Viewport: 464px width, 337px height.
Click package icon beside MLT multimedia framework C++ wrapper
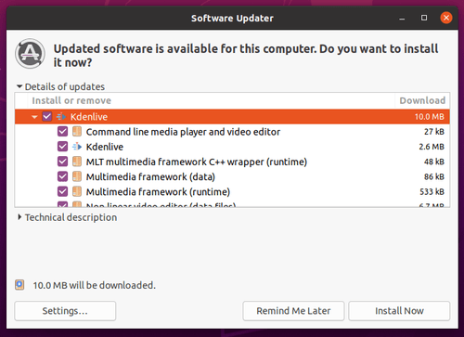[77, 162]
